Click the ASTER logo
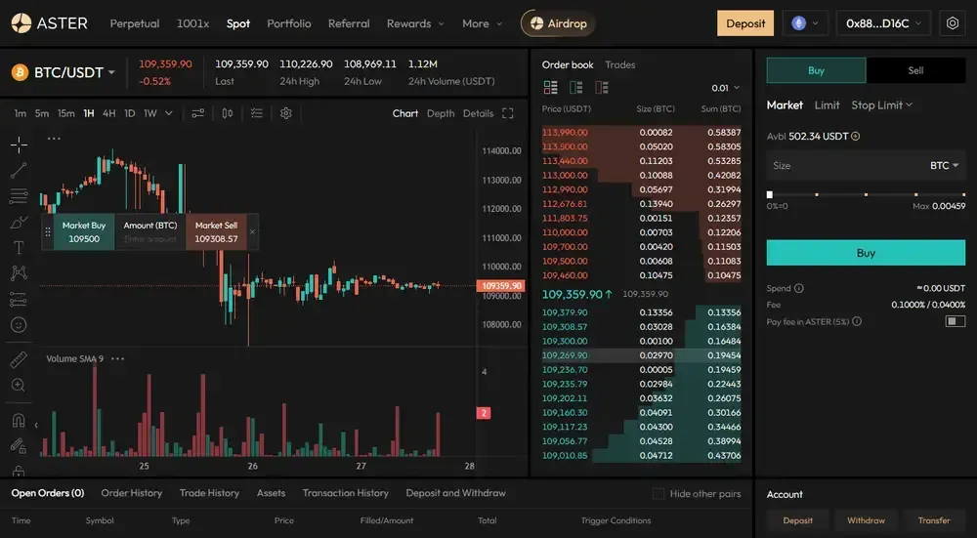 click(49, 23)
